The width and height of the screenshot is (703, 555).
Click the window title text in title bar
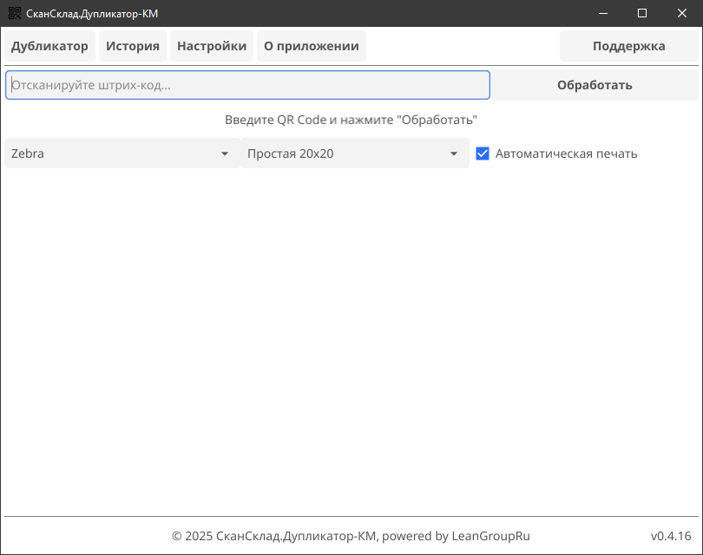(92, 13)
